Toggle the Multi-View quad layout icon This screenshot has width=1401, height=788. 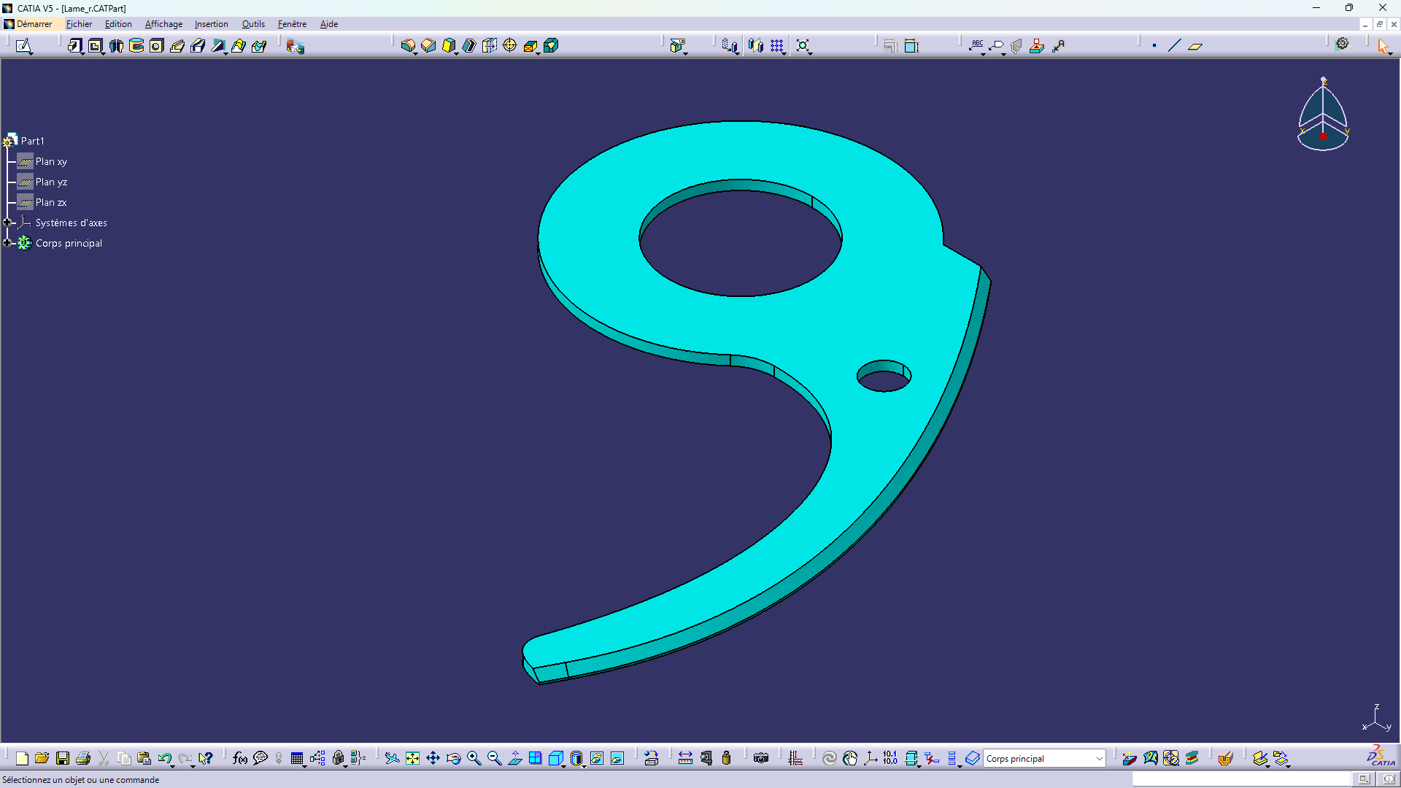tap(535, 759)
